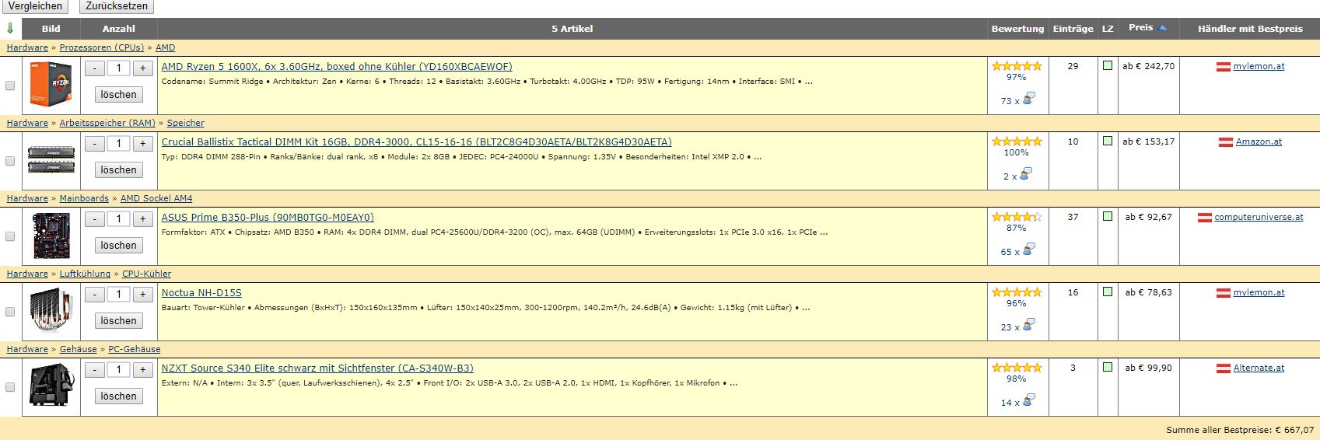Go to AMD Sockel AM4 breadcrumb

pos(156,198)
